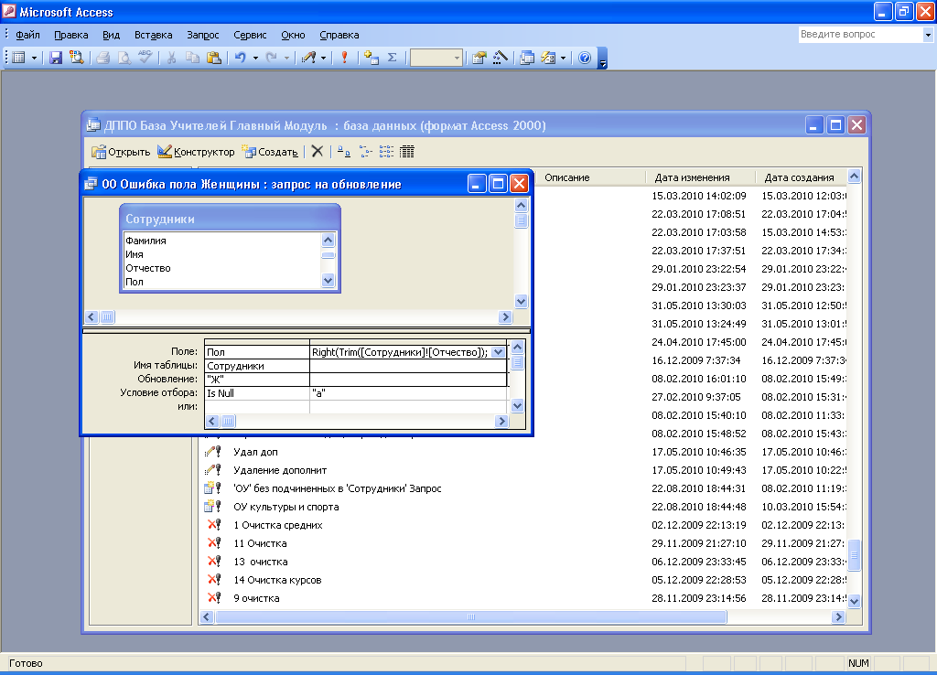
Task: Switch to Large Icons view
Action: (x=344, y=152)
